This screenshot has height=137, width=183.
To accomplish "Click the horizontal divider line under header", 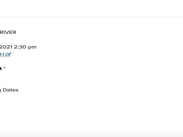I will (x=91, y=17).
